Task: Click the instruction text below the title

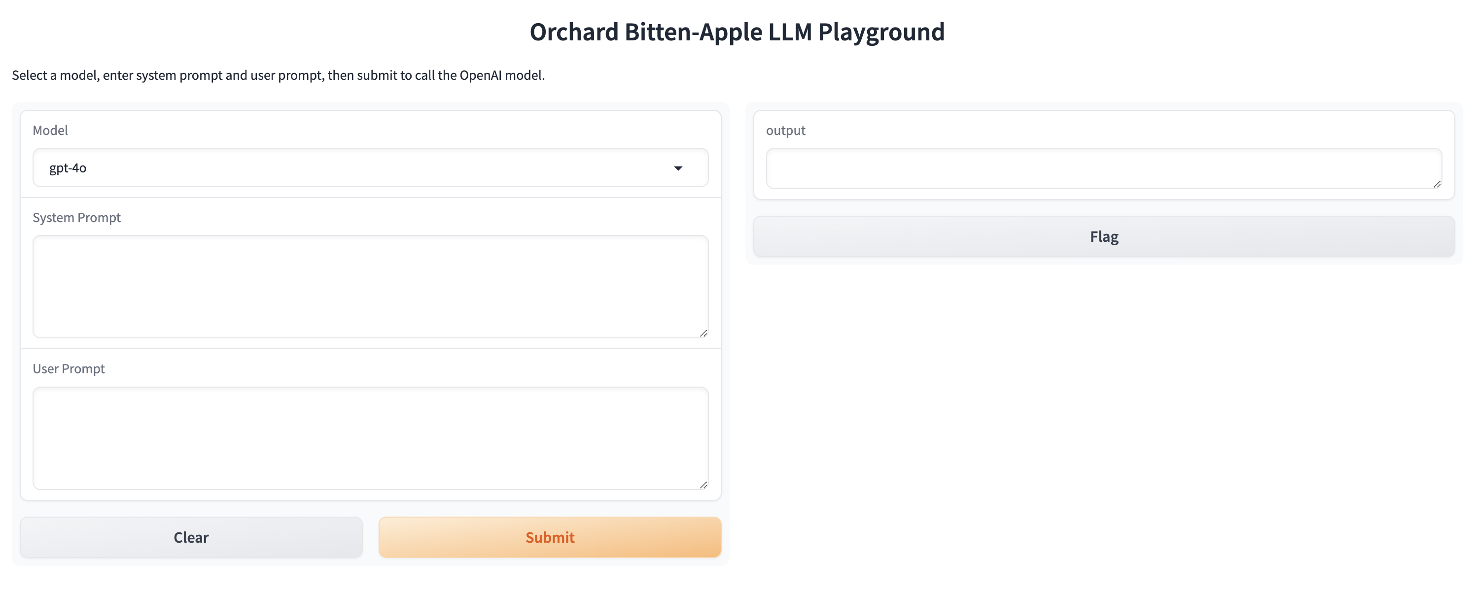Action: (x=278, y=75)
